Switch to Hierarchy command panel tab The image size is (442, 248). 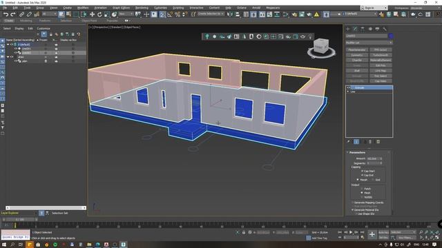tap(363, 29)
